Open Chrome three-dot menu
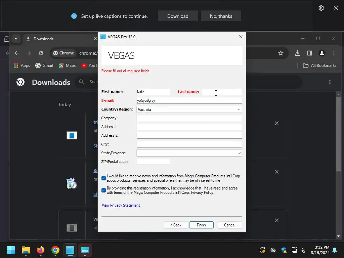 [334, 53]
